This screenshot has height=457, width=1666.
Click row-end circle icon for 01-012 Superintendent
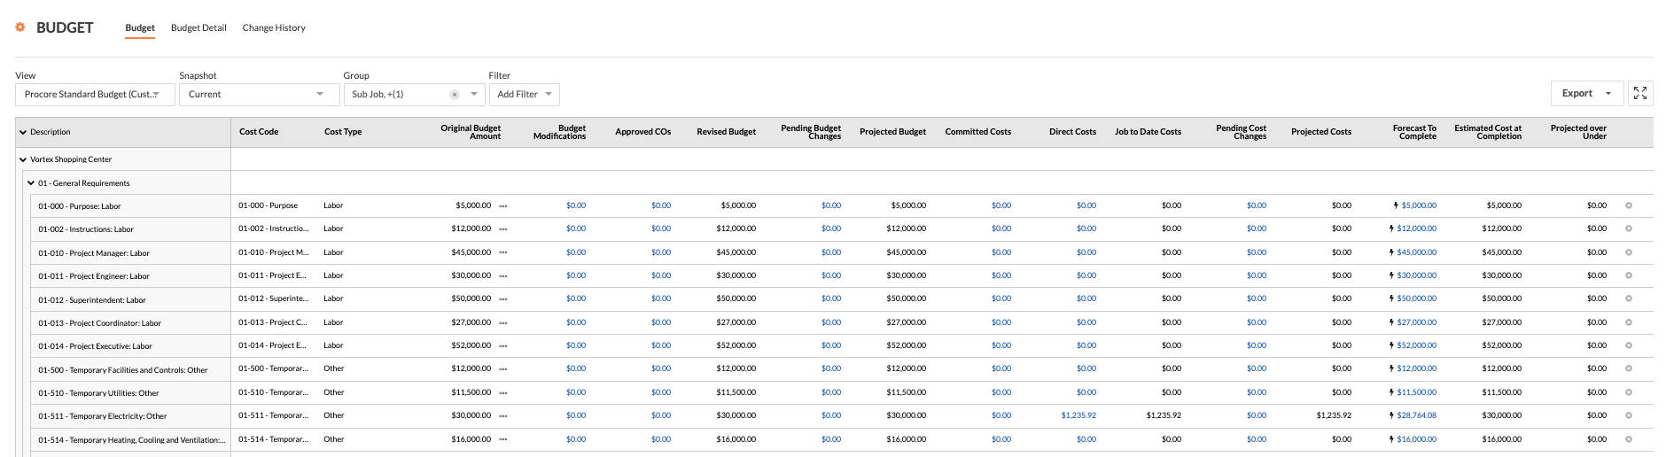1629,298
